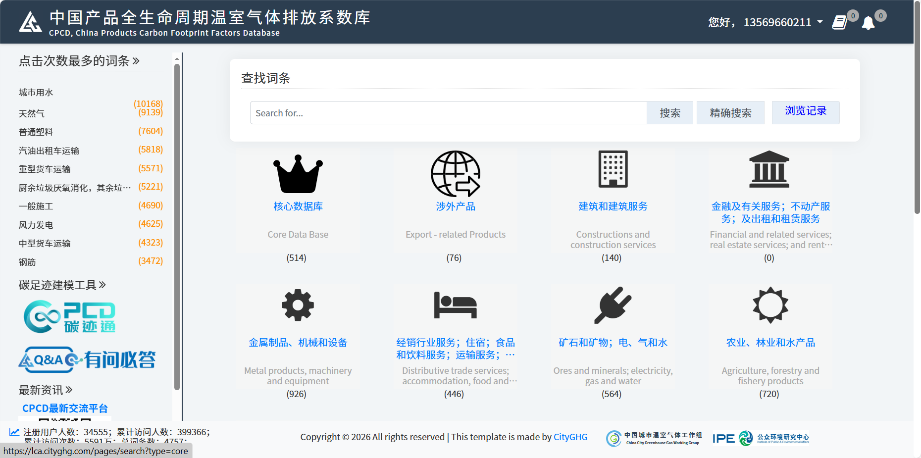Screen dimensions: 921x458
Task: Select the building icon for construction services
Action: (x=613, y=169)
